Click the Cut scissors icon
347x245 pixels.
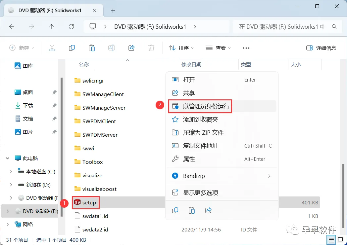click(x=52, y=48)
